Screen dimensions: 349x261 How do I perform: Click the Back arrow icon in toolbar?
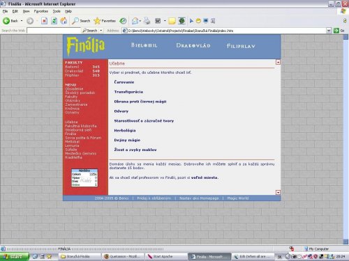(x=6, y=21)
